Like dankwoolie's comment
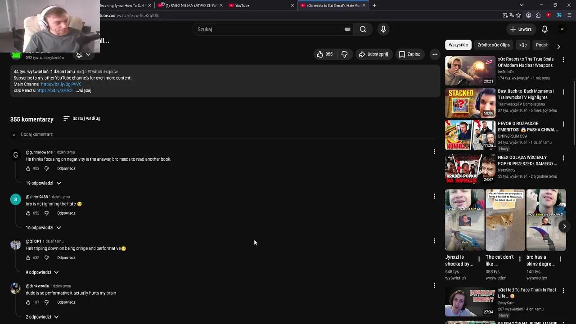 point(28,302)
